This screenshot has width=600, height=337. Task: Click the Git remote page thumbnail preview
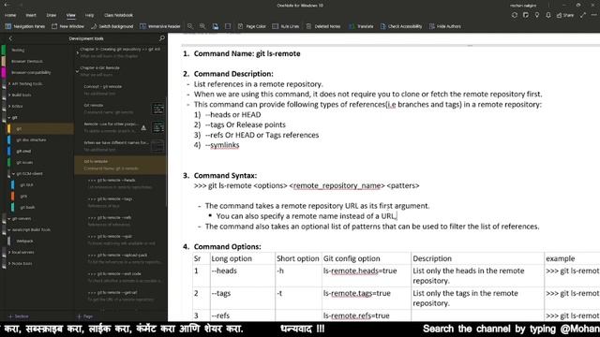tap(157, 109)
